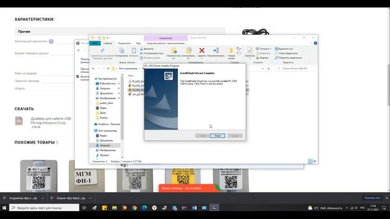This screenshot has height=219, width=390.
Task: Show hidden tray icons chevron
Action: (x=347, y=208)
